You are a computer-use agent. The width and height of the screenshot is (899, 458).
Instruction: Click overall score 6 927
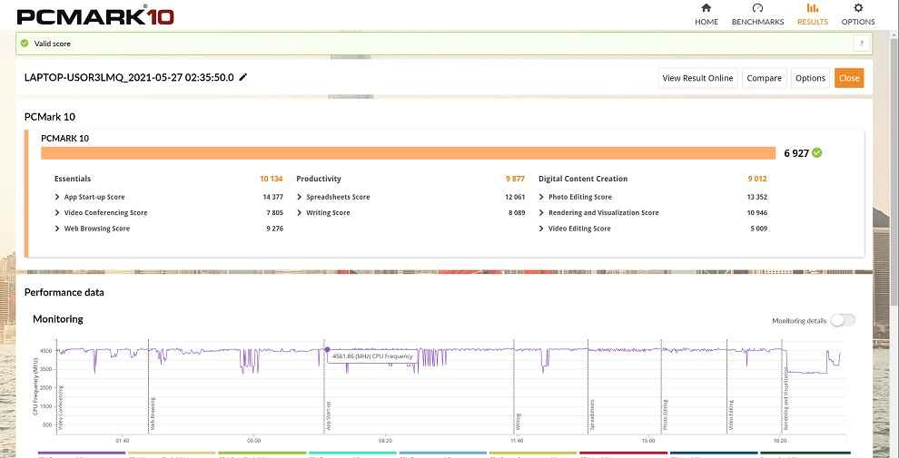click(x=796, y=153)
